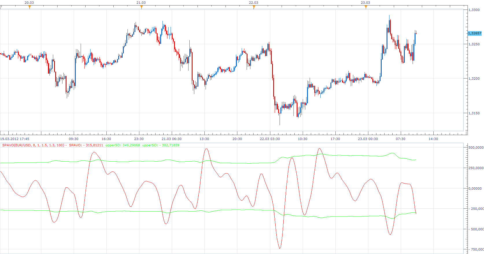This screenshot has height=254, width=484.
Task: Select the 1,3150 price axis label
Action: pos(474,113)
